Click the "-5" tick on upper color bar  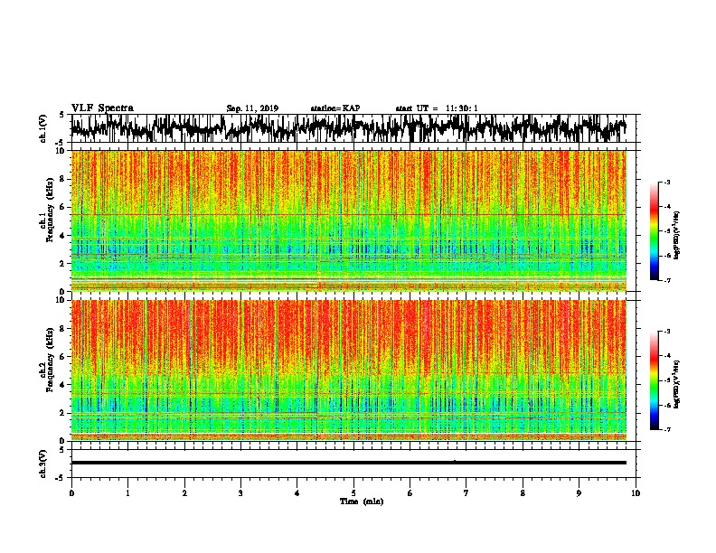point(666,231)
